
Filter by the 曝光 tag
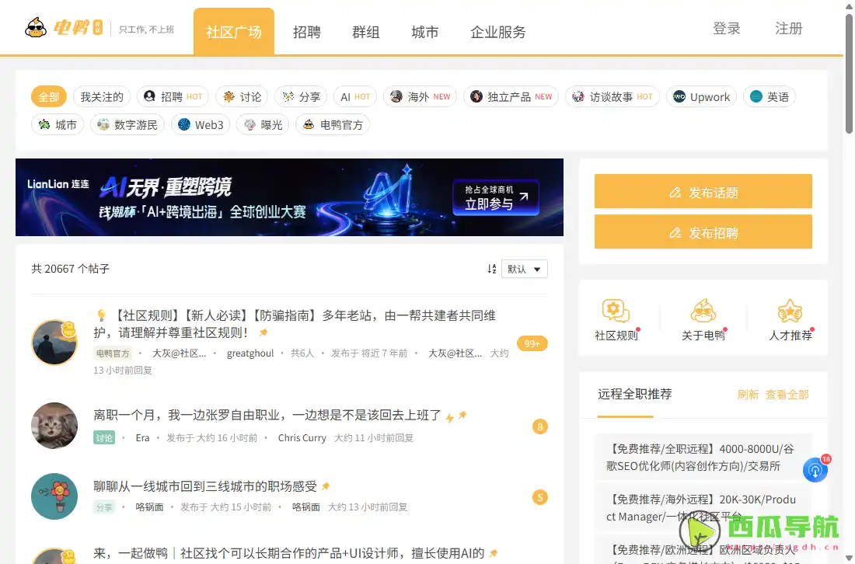tap(262, 125)
